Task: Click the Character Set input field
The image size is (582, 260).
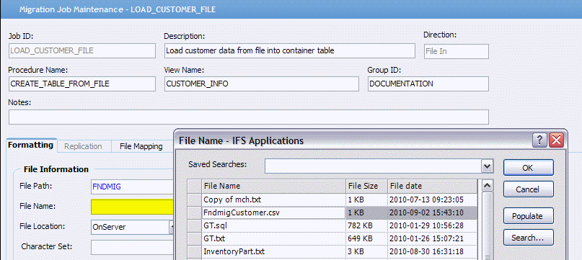Action: point(133,247)
